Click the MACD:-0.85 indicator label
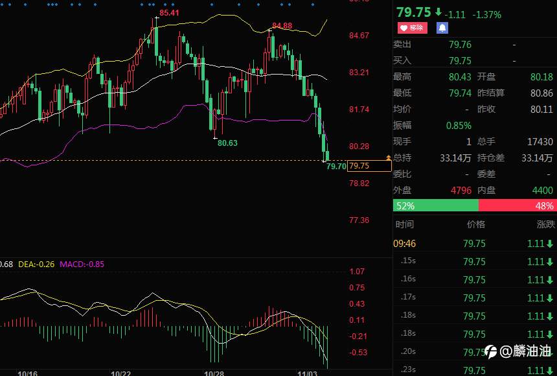Screen dimensions: 557x376 (82, 264)
